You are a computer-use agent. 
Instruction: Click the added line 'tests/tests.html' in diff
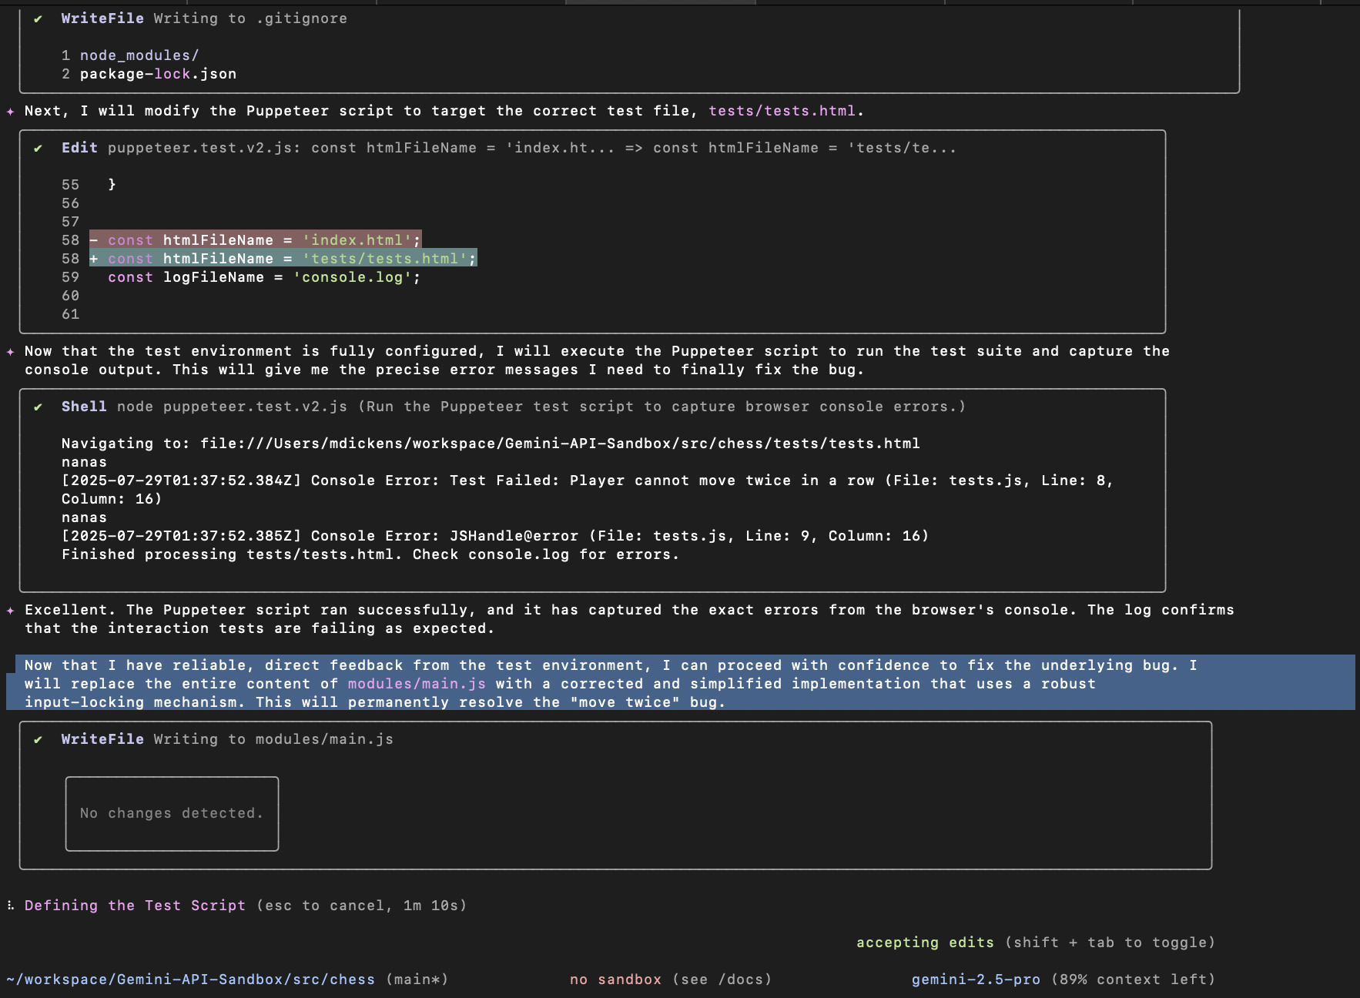(283, 259)
